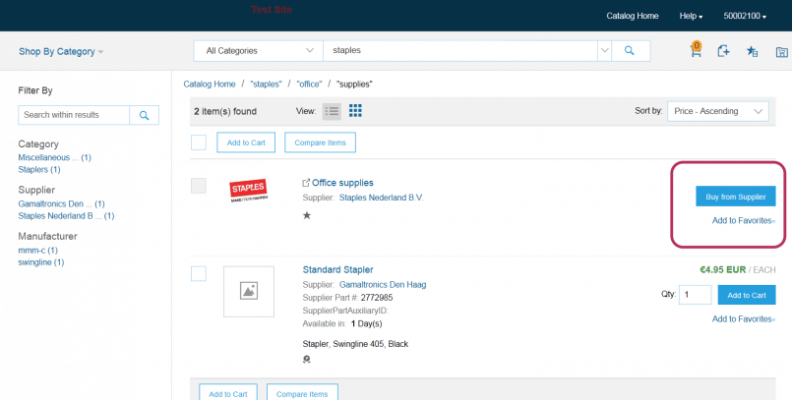Tick the Office supplies item checkbox
This screenshot has width=792, height=400.
(199, 185)
